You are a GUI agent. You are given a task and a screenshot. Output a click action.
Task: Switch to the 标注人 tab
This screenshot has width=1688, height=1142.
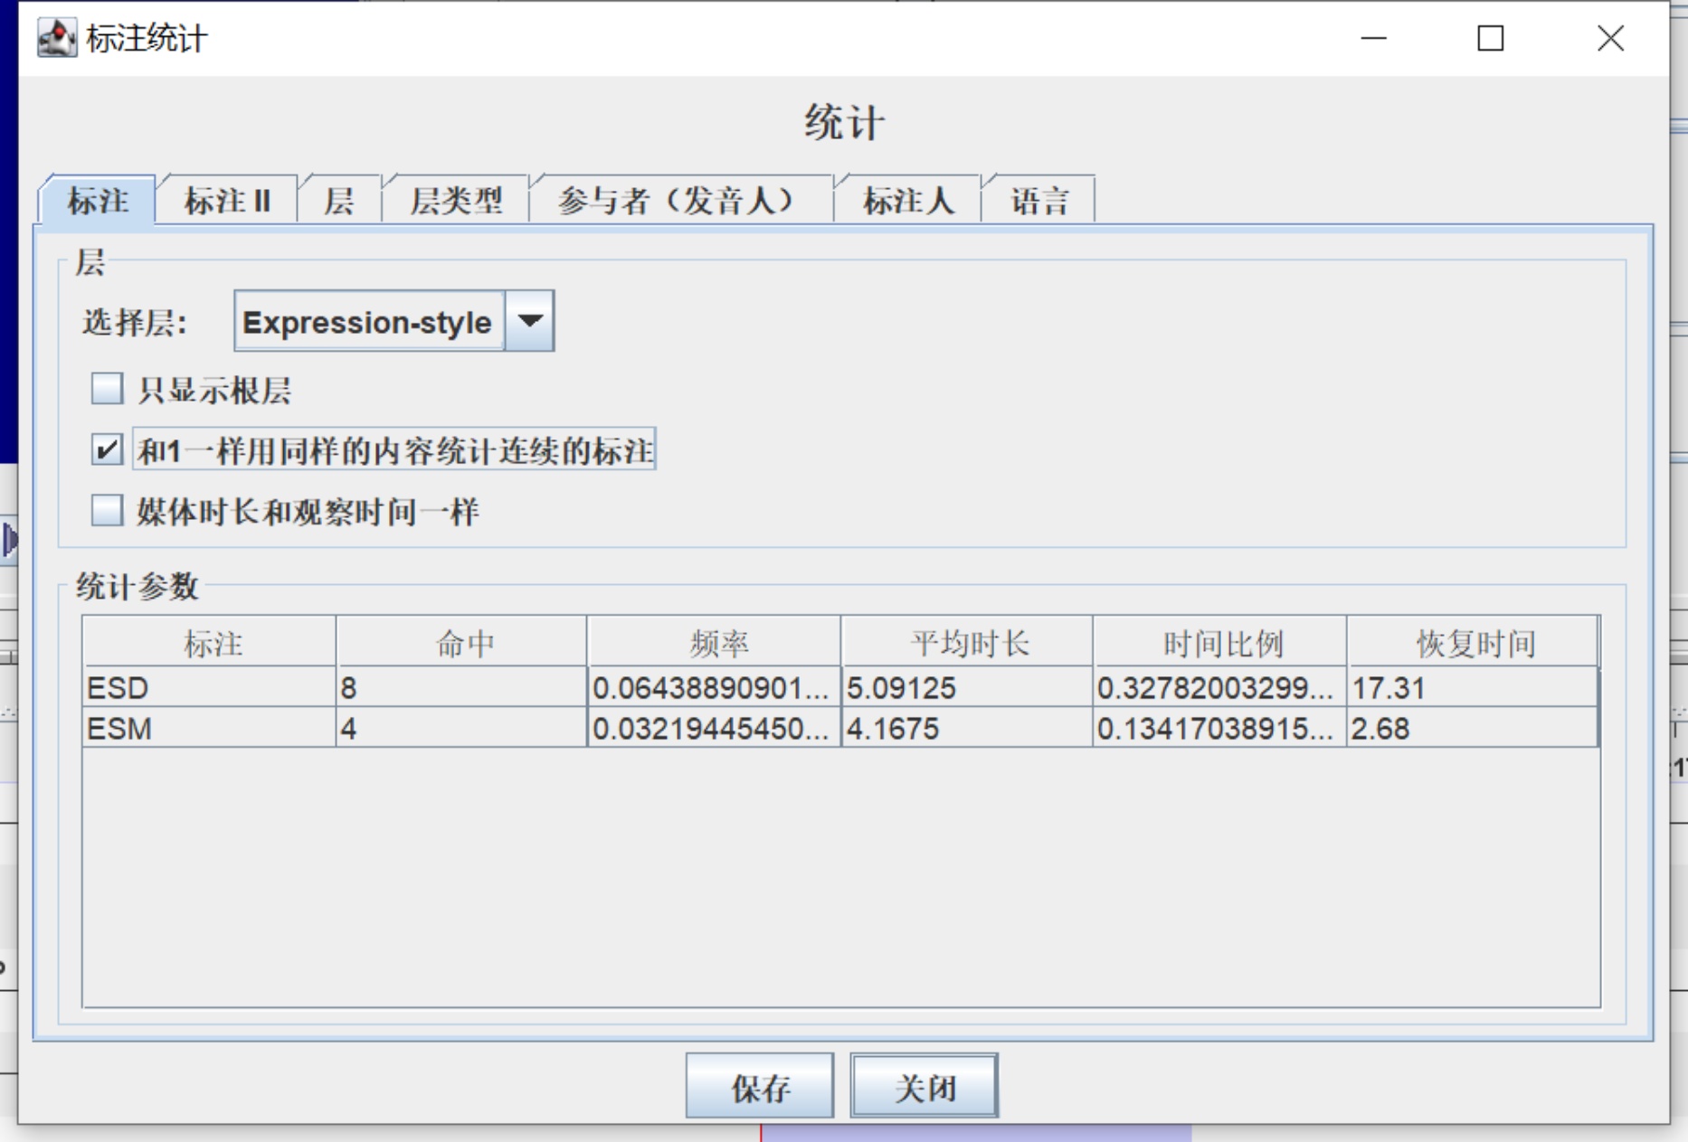(x=907, y=200)
